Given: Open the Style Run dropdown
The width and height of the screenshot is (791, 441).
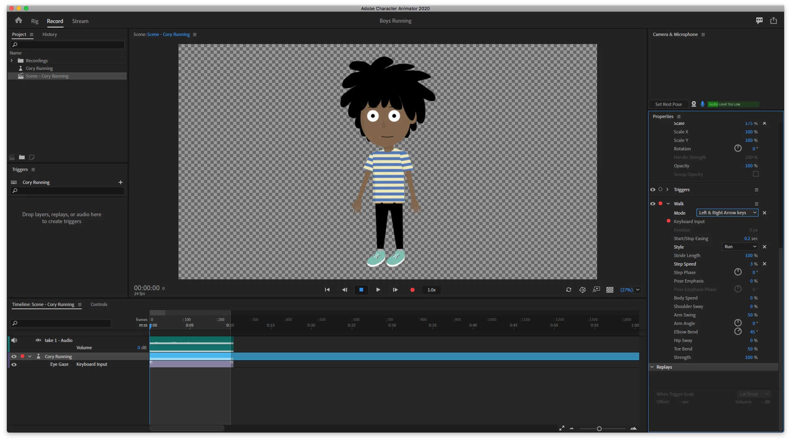Looking at the screenshot, I should pyautogui.click(x=740, y=247).
